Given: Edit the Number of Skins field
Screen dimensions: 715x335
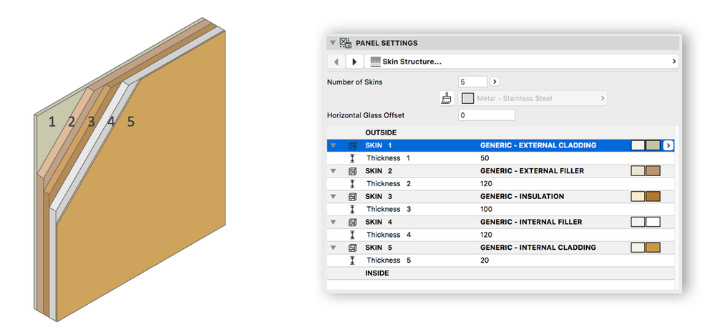Looking at the screenshot, I should coord(473,82).
